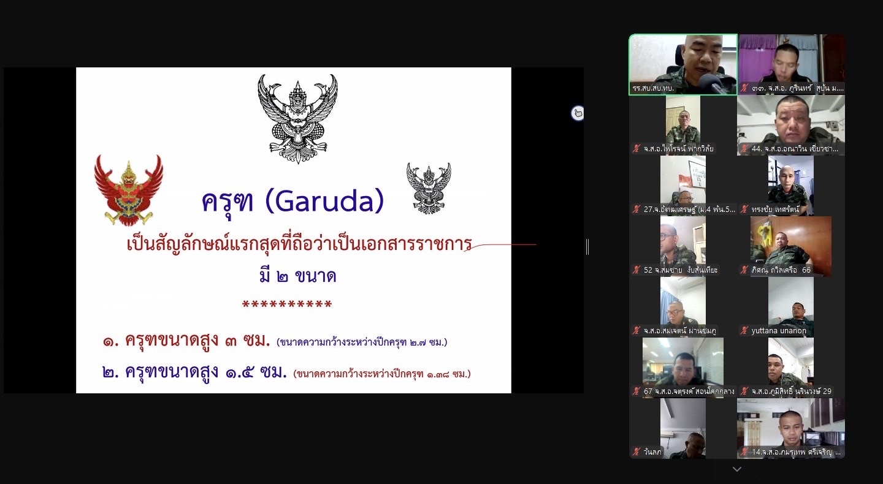Select the 14.จ.ส.อ.ภมรเทพ video tile
The image size is (883, 484).
pos(791,428)
